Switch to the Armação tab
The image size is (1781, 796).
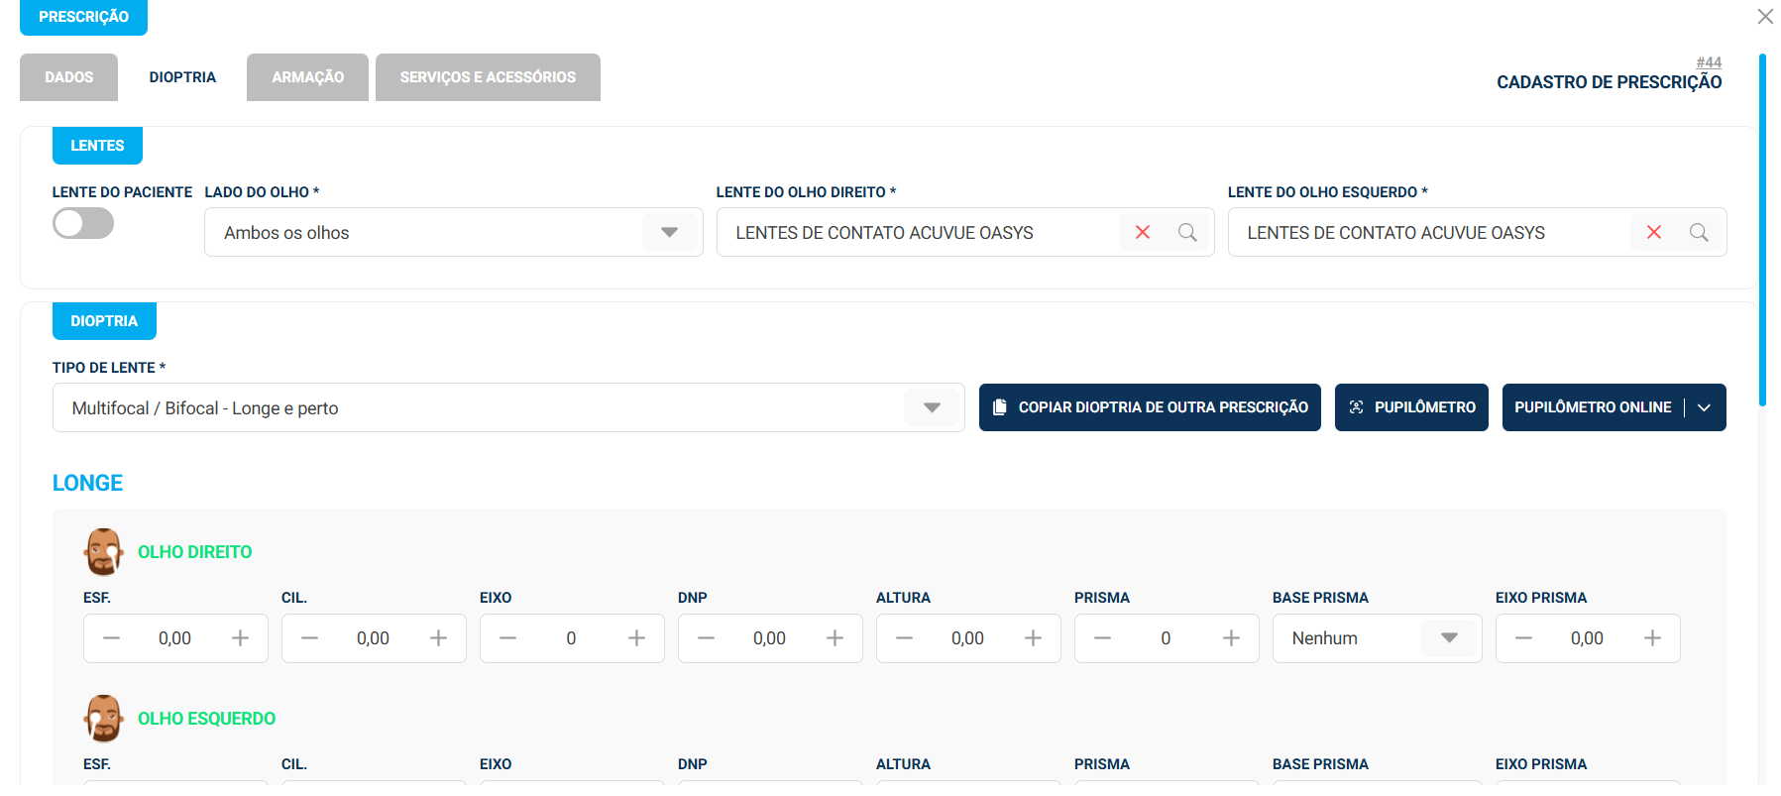[x=307, y=77]
